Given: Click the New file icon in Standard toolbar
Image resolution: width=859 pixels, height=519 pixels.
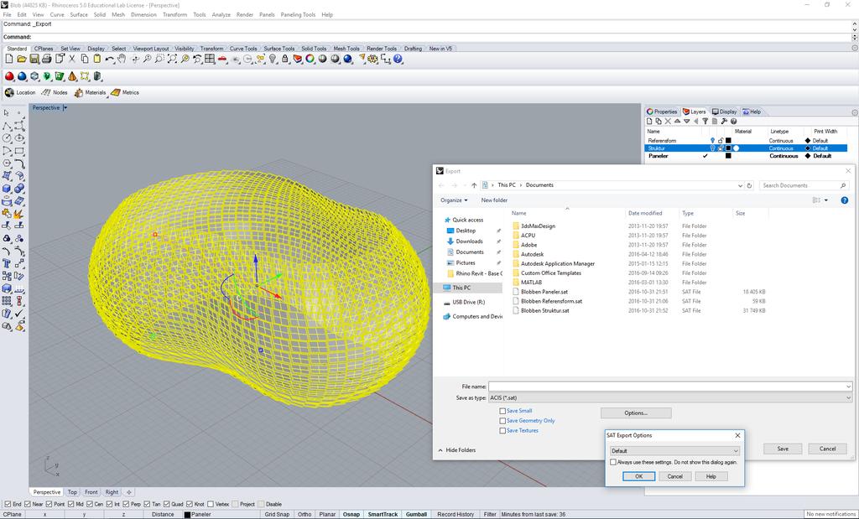Looking at the screenshot, I should pyautogui.click(x=8, y=60).
